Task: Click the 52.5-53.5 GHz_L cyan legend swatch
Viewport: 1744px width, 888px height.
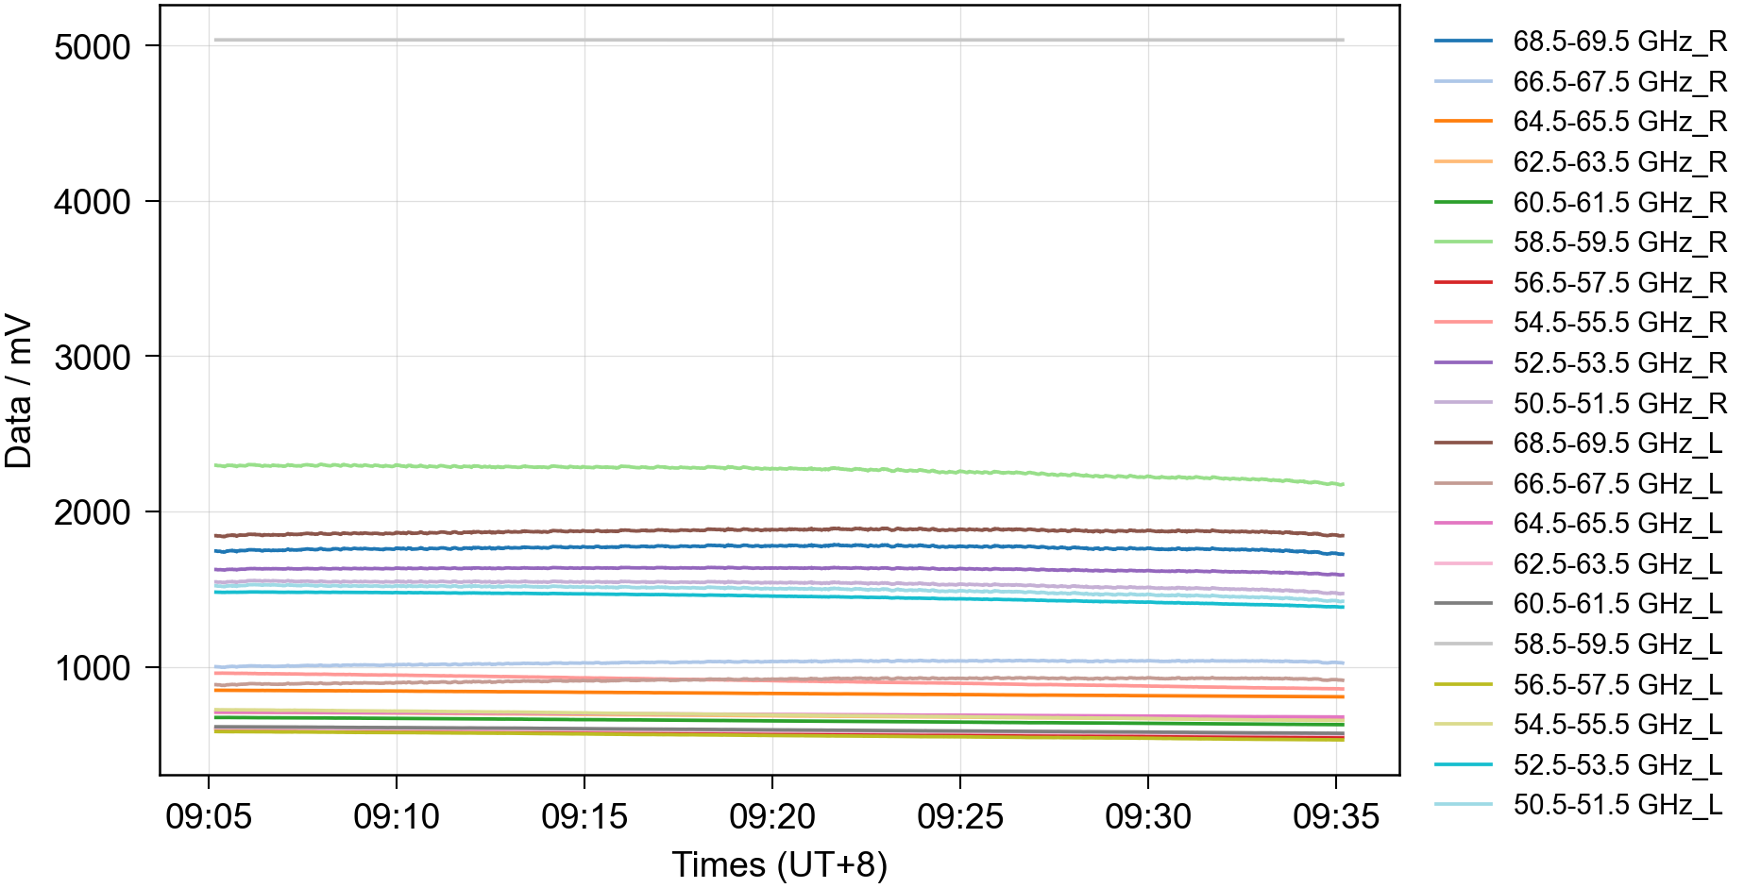Action: point(1463,764)
